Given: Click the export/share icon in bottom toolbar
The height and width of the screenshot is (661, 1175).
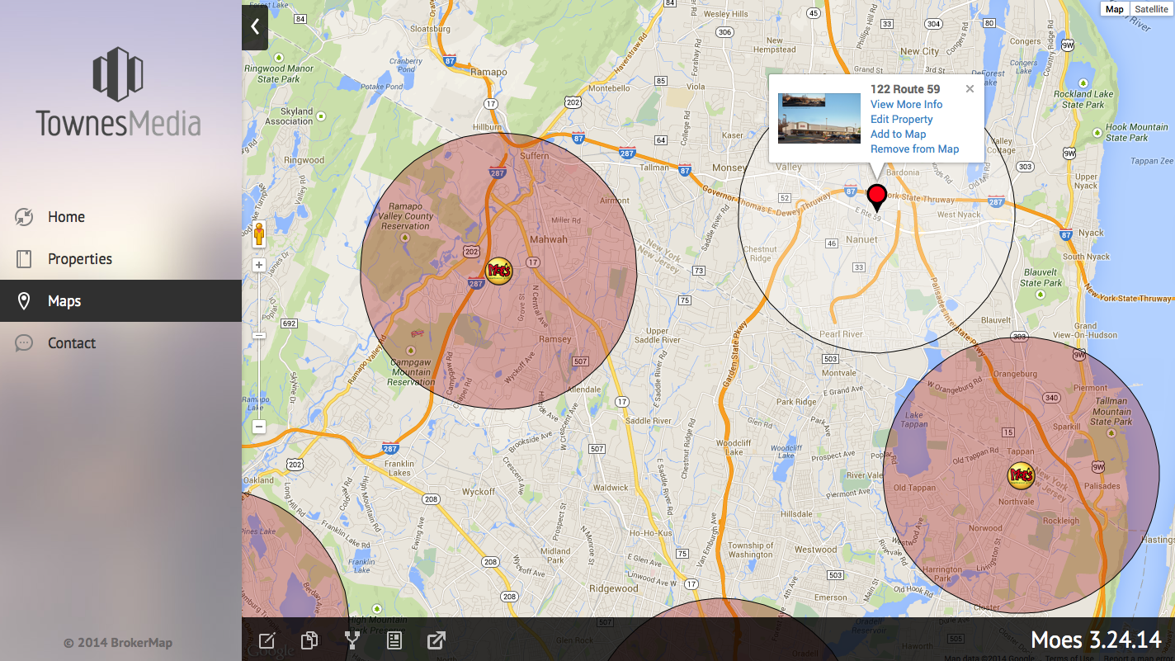Looking at the screenshot, I should click(x=436, y=640).
